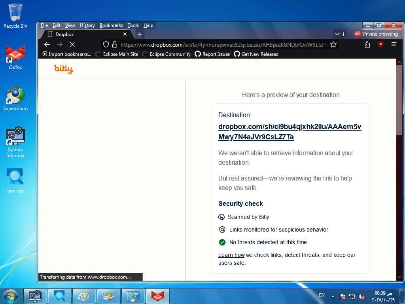Launch r3dfox from the desktop shortcut
The width and height of the screenshot is (405, 304).
point(15,57)
